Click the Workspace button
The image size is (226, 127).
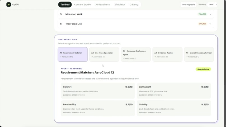[x=188, y=4]
